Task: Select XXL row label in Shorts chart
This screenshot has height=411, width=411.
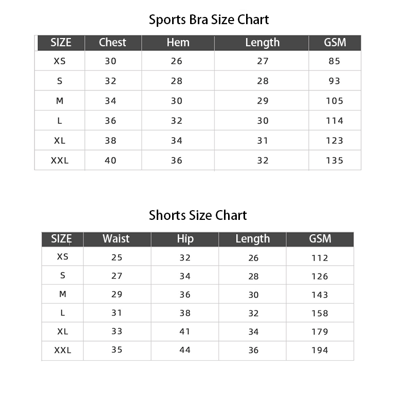Action: [x=63, y=350]
